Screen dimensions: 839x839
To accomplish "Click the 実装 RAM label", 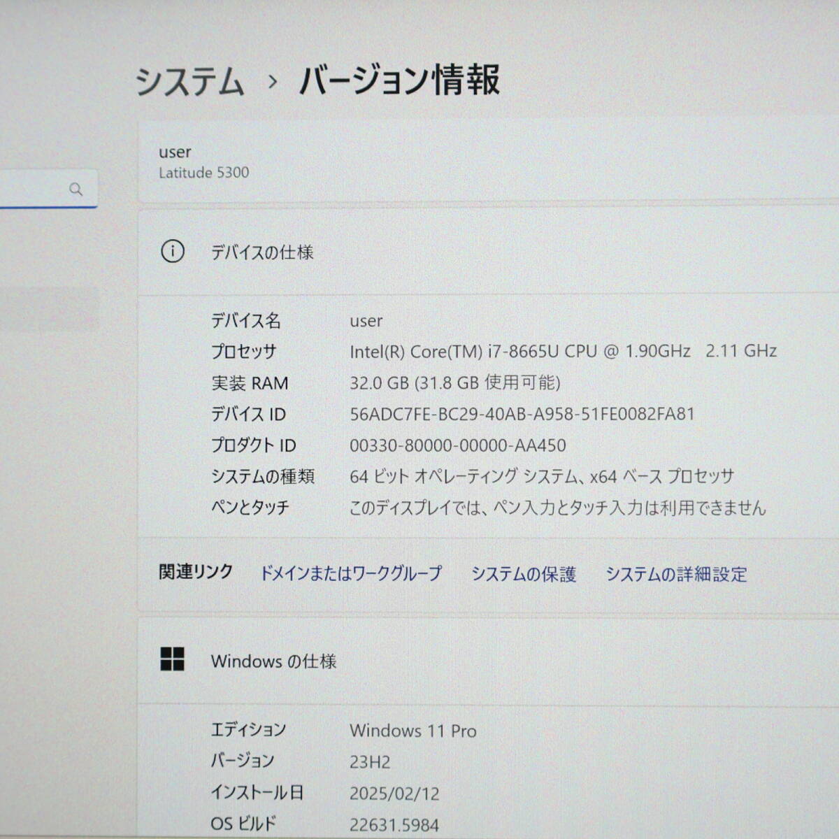I will tap(250, 383).
